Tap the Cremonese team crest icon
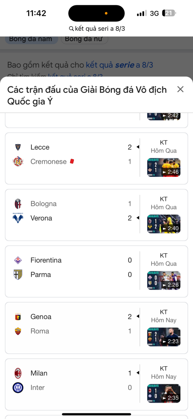The image size is (193, 419). click(x=18, y=162)
